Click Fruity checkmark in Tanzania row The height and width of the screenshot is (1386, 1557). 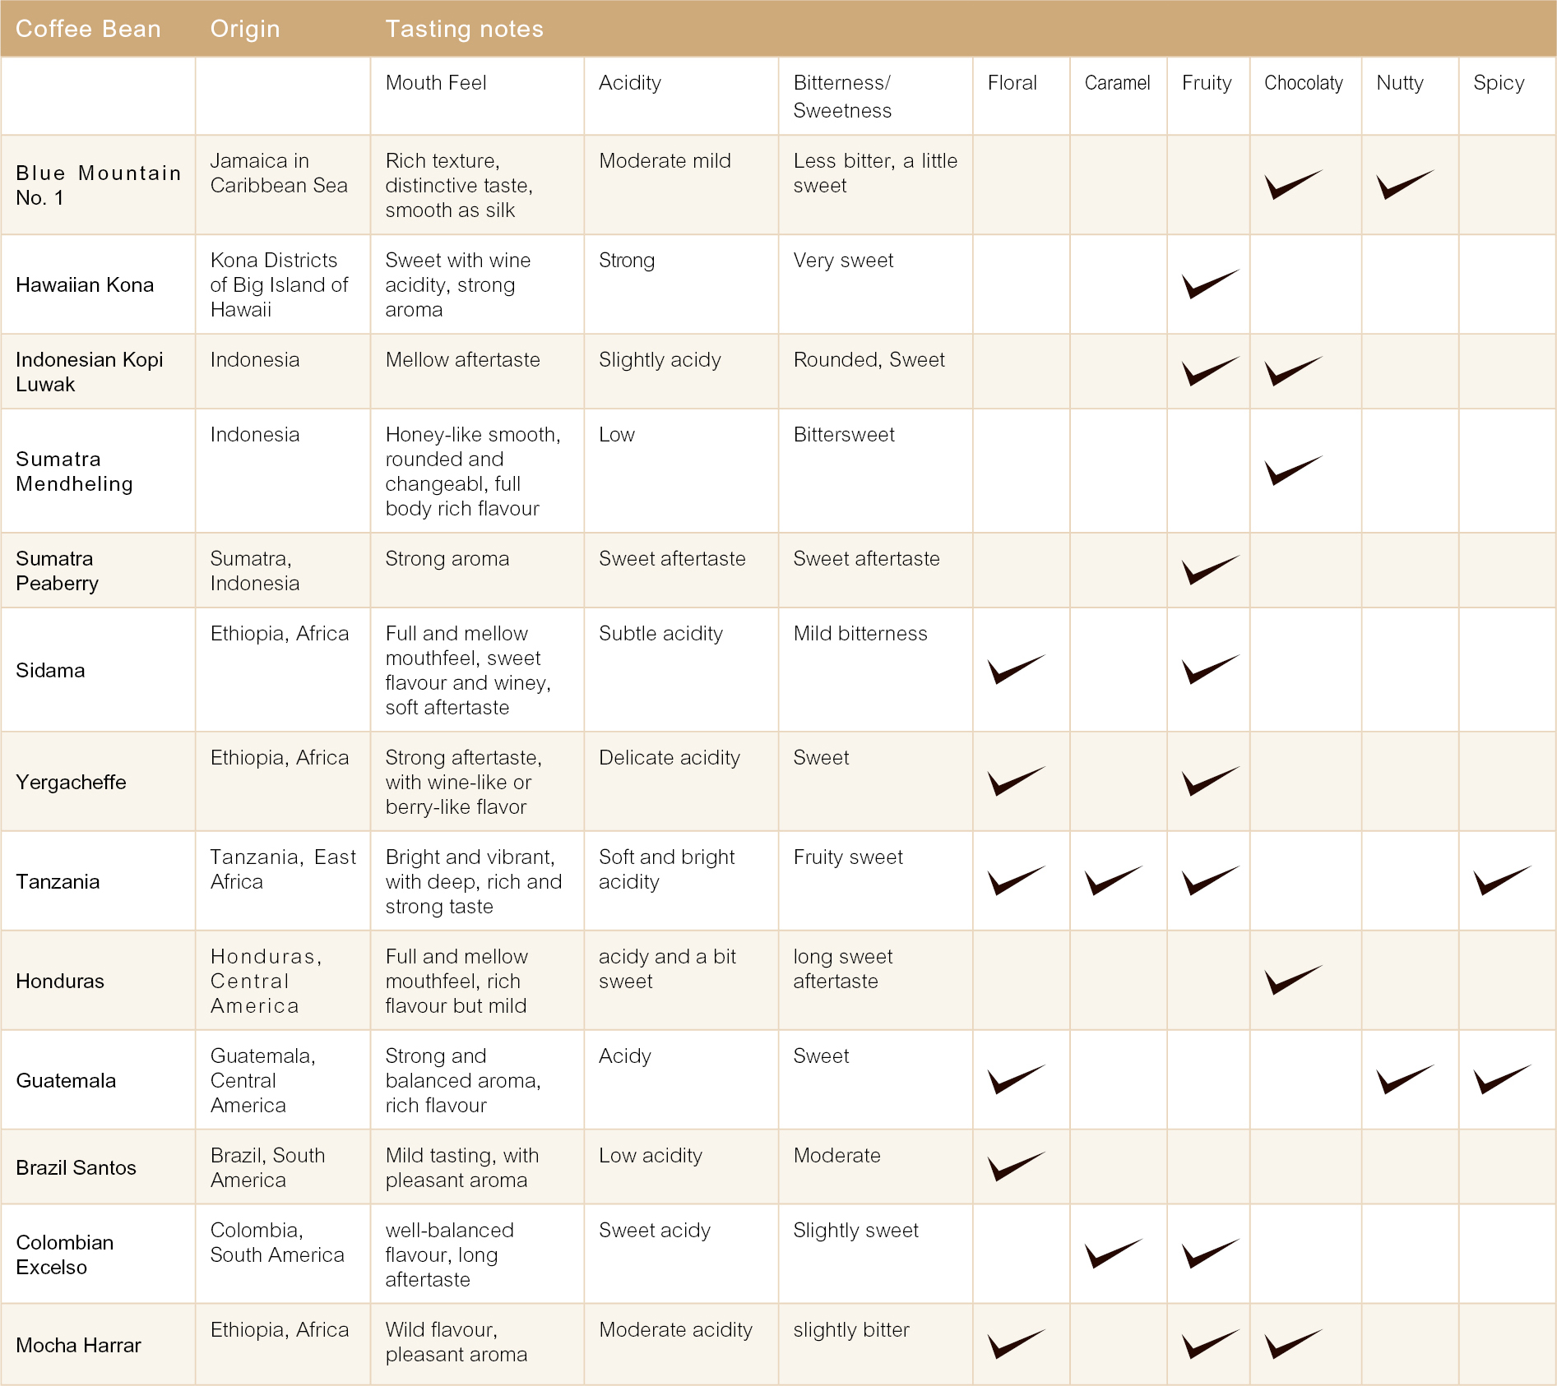click(1210, 881)
